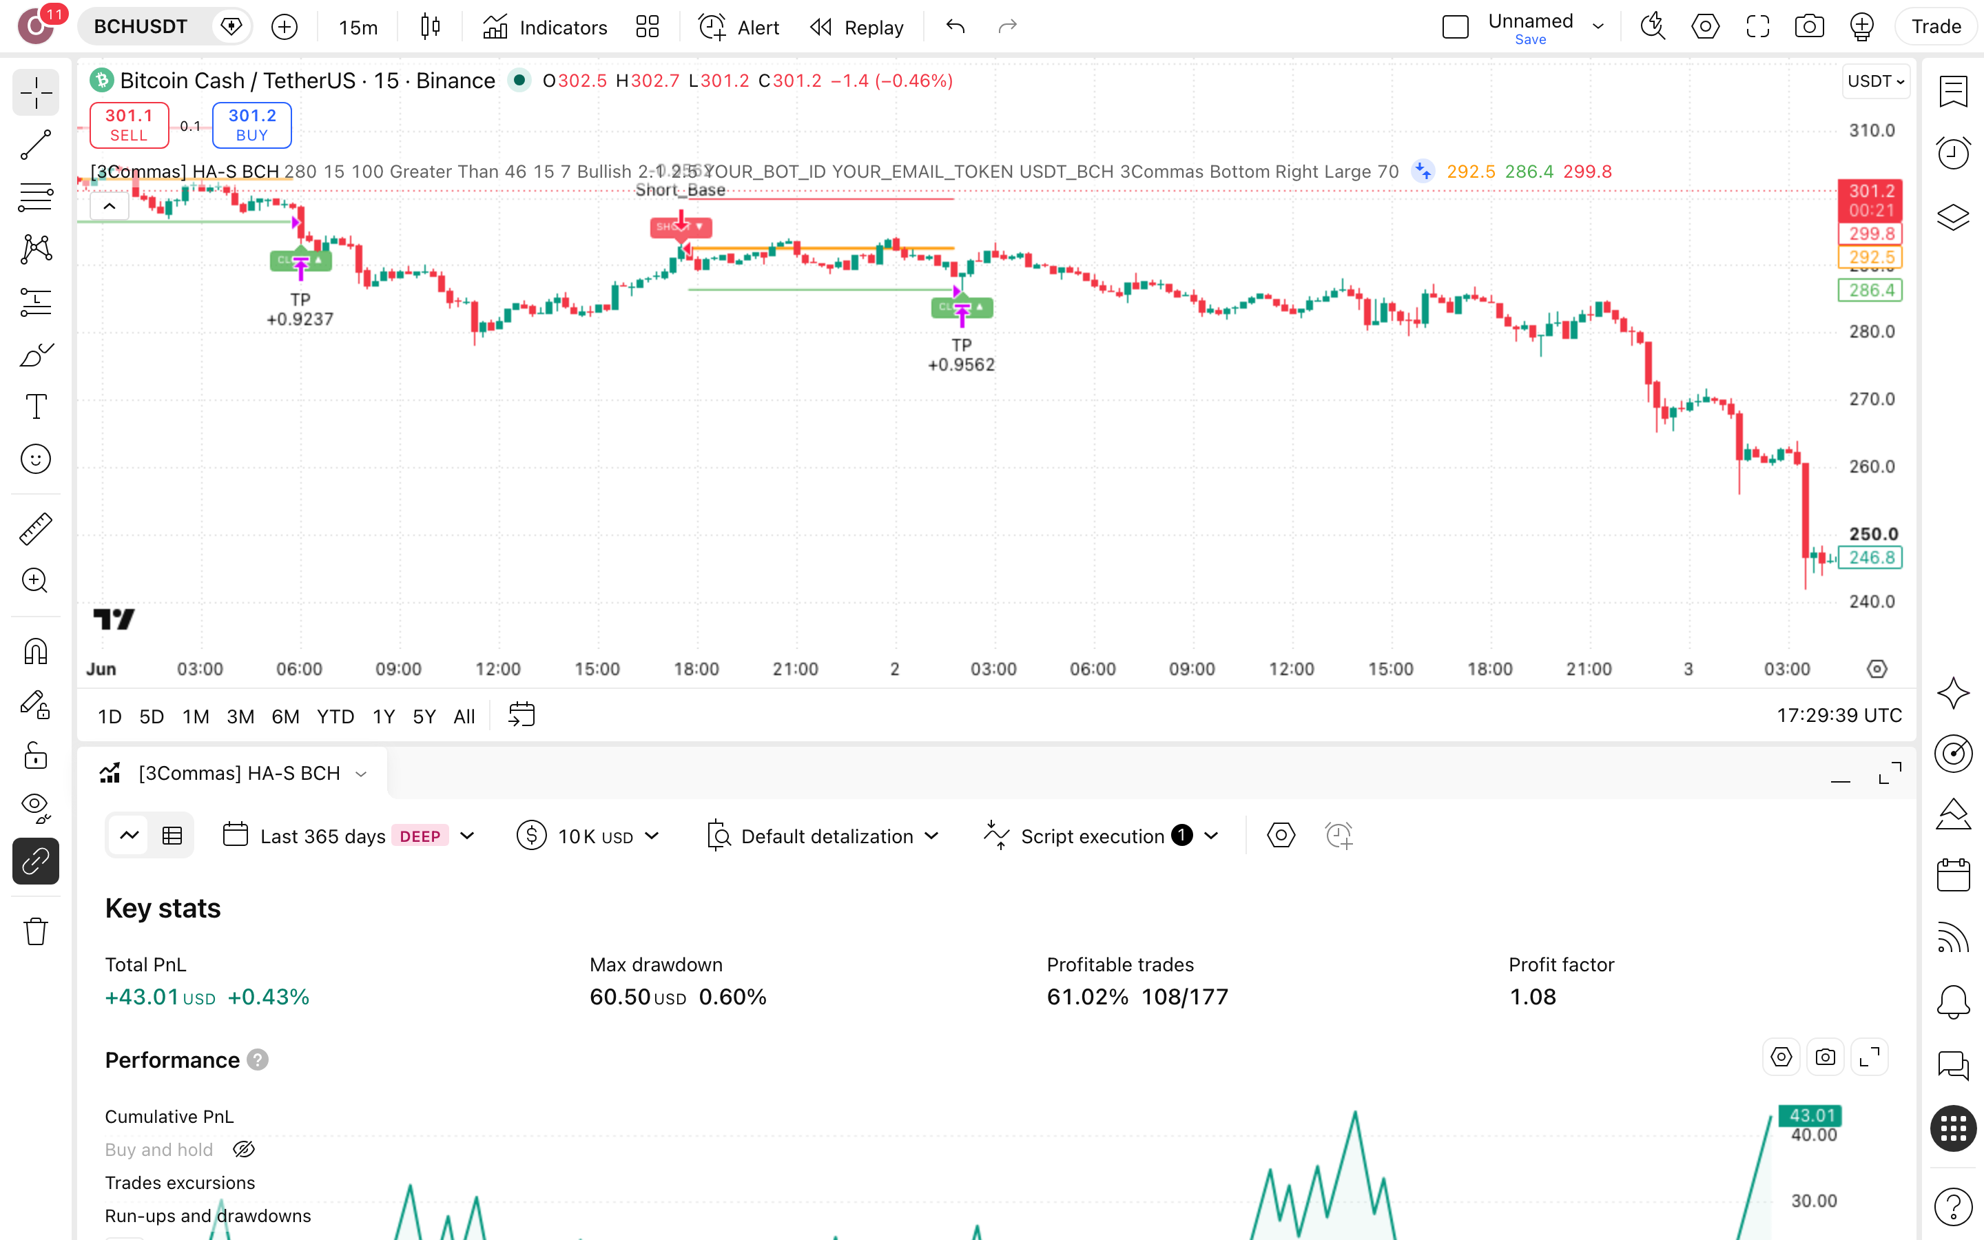Select the Text annotation tool
The height and width of the screenshot is (1240, 1984).
point(36,406)
